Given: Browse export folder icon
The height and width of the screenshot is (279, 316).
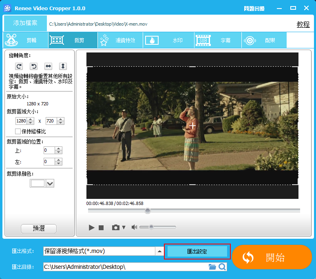Looking at the screenshot, I should click(x=212, y=267).
